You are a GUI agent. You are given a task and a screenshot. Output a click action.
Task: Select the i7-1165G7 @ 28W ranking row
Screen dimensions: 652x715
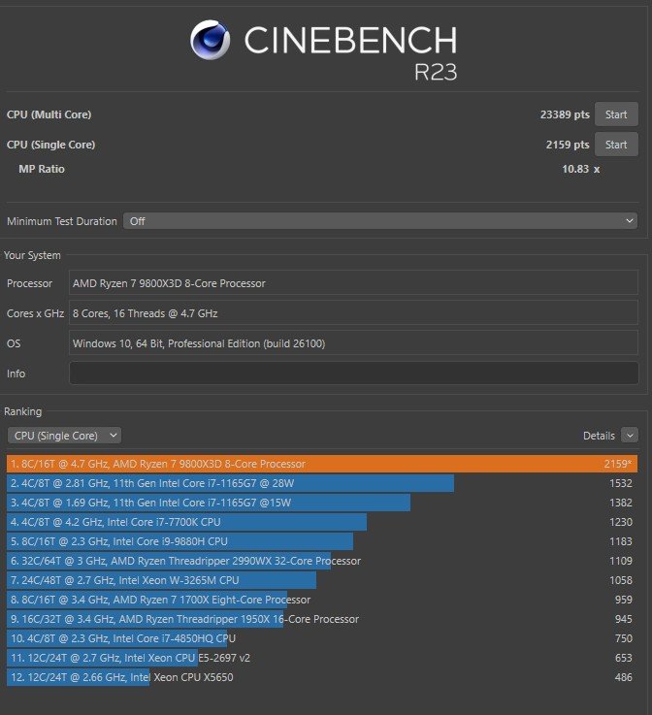pos(322,483)
